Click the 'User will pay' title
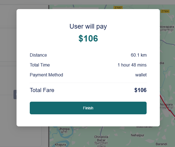Screen dimensions: 175x147 click(88, 26)
